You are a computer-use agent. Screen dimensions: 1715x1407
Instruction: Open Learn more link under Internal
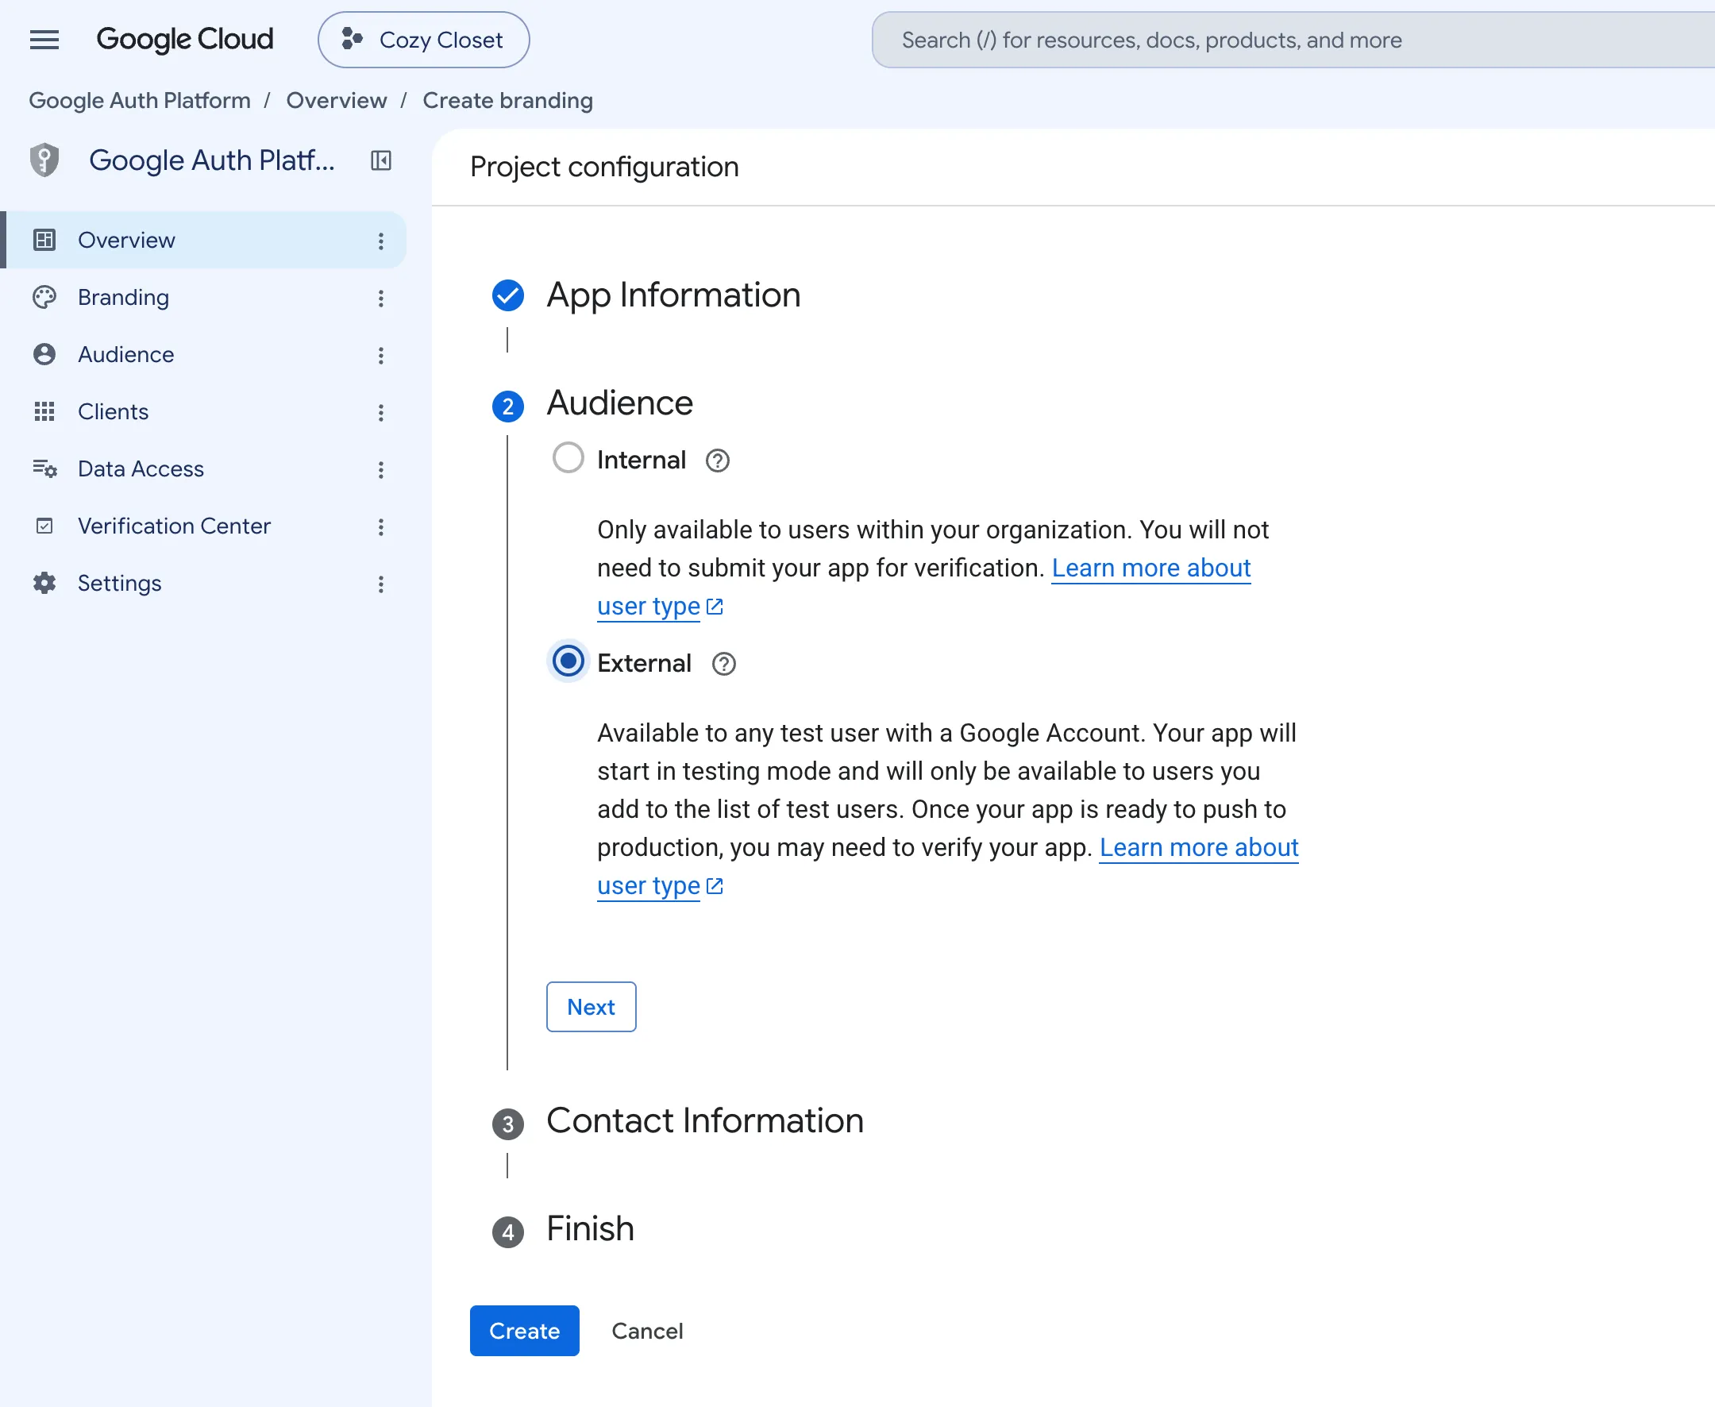click(1151, 569)
